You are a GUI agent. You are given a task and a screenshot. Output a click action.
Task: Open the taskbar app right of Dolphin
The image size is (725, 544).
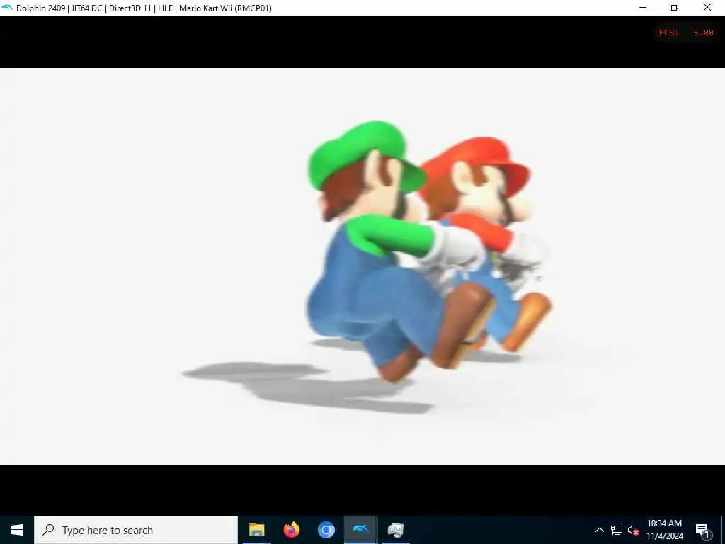(x=396, y=530)
